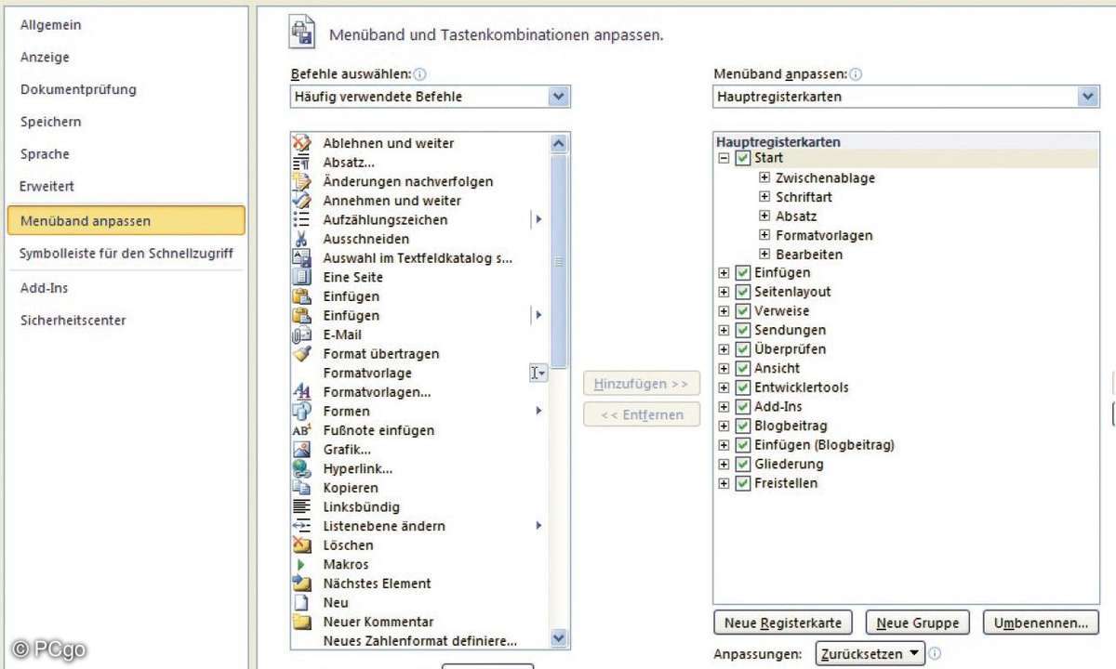Screen dimensions: 1116x669
Task: Select Neues Zahlenformat definiere... command
Action: (420, 641)
